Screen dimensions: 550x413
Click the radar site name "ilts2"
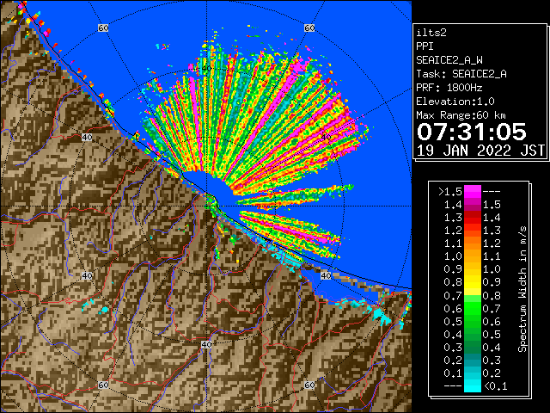[x=431, y=33]
